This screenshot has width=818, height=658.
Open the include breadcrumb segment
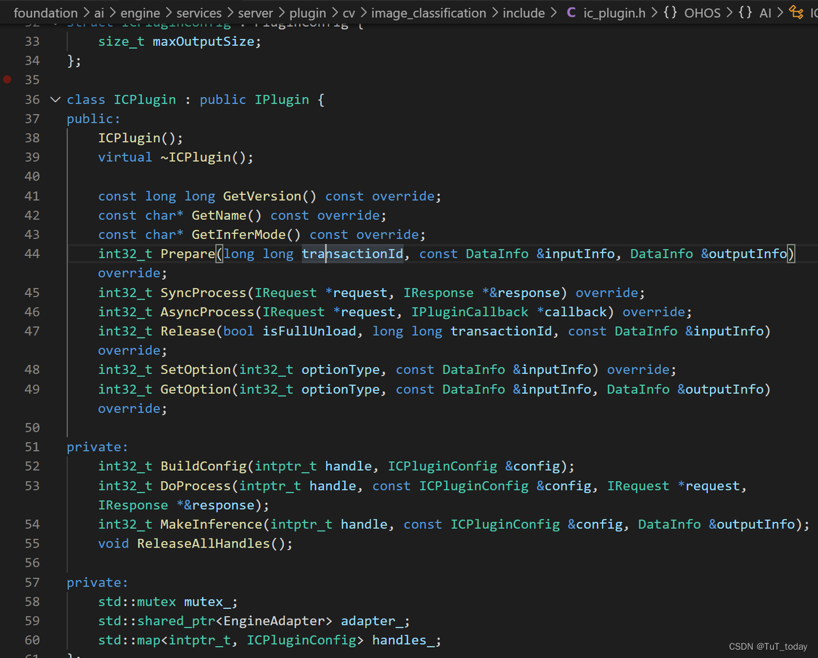coord(524,13)
